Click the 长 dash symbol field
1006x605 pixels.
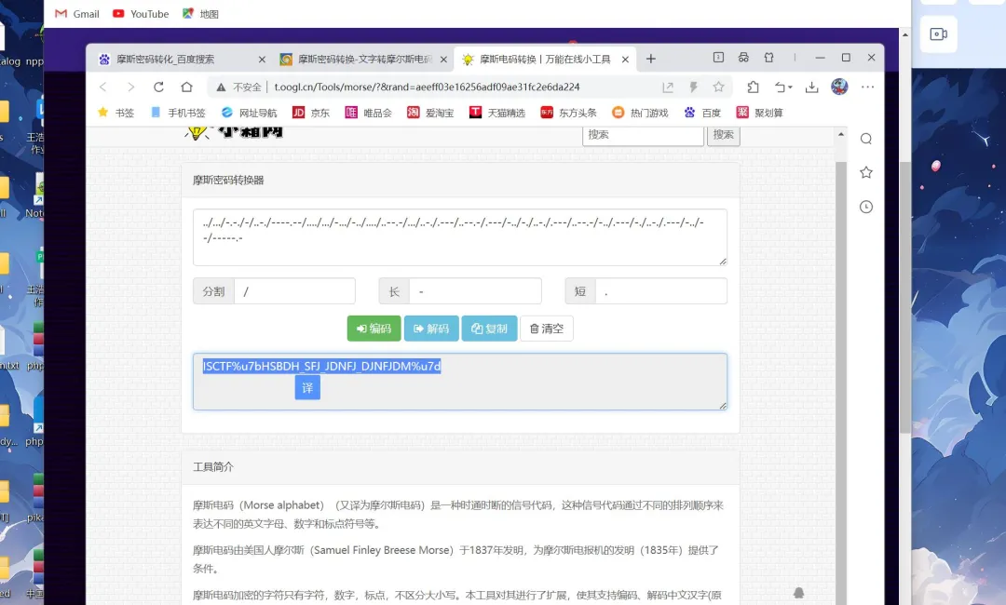tap(475, 291)
